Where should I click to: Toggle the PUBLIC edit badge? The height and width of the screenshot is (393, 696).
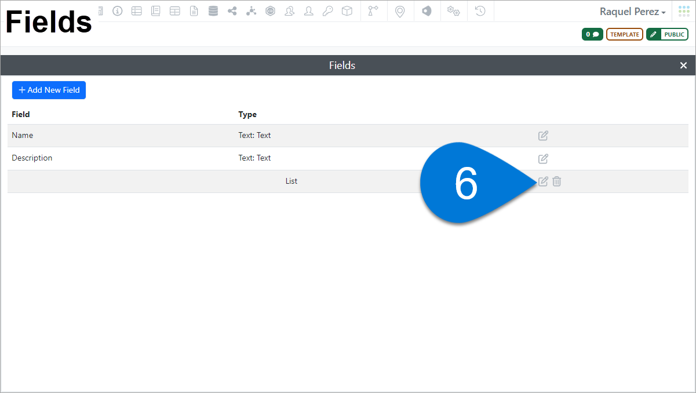pos(667,34)
